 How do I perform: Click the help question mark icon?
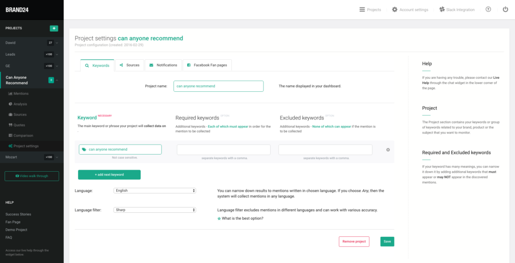[x=488, y=10]
